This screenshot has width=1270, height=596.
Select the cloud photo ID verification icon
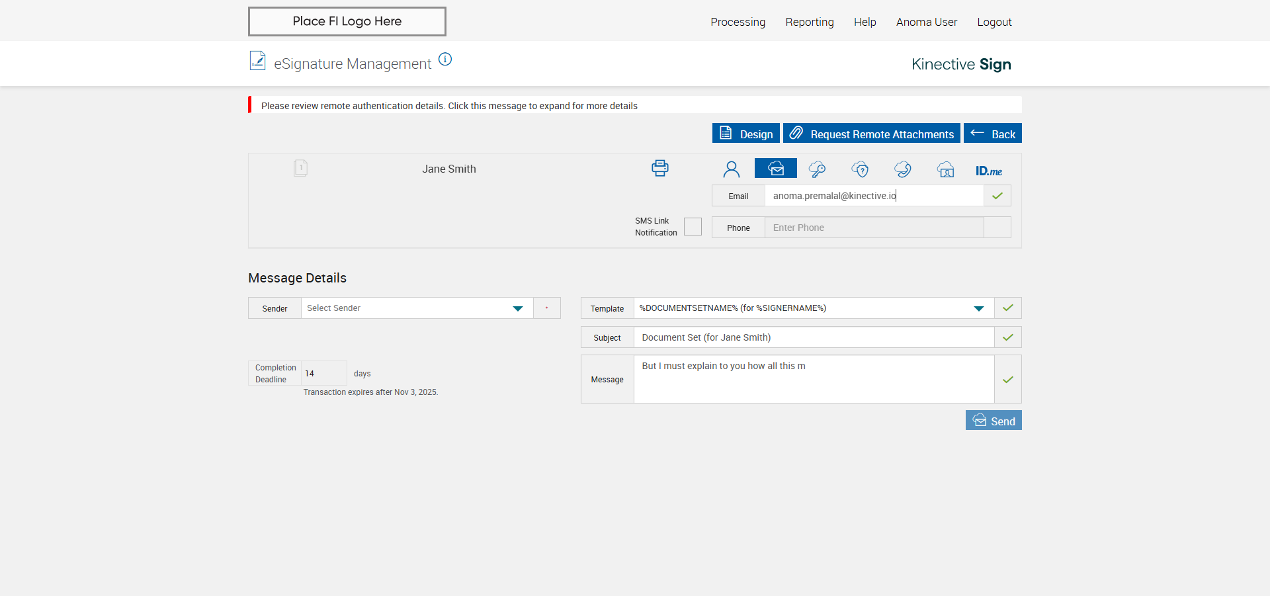point(945,169)
